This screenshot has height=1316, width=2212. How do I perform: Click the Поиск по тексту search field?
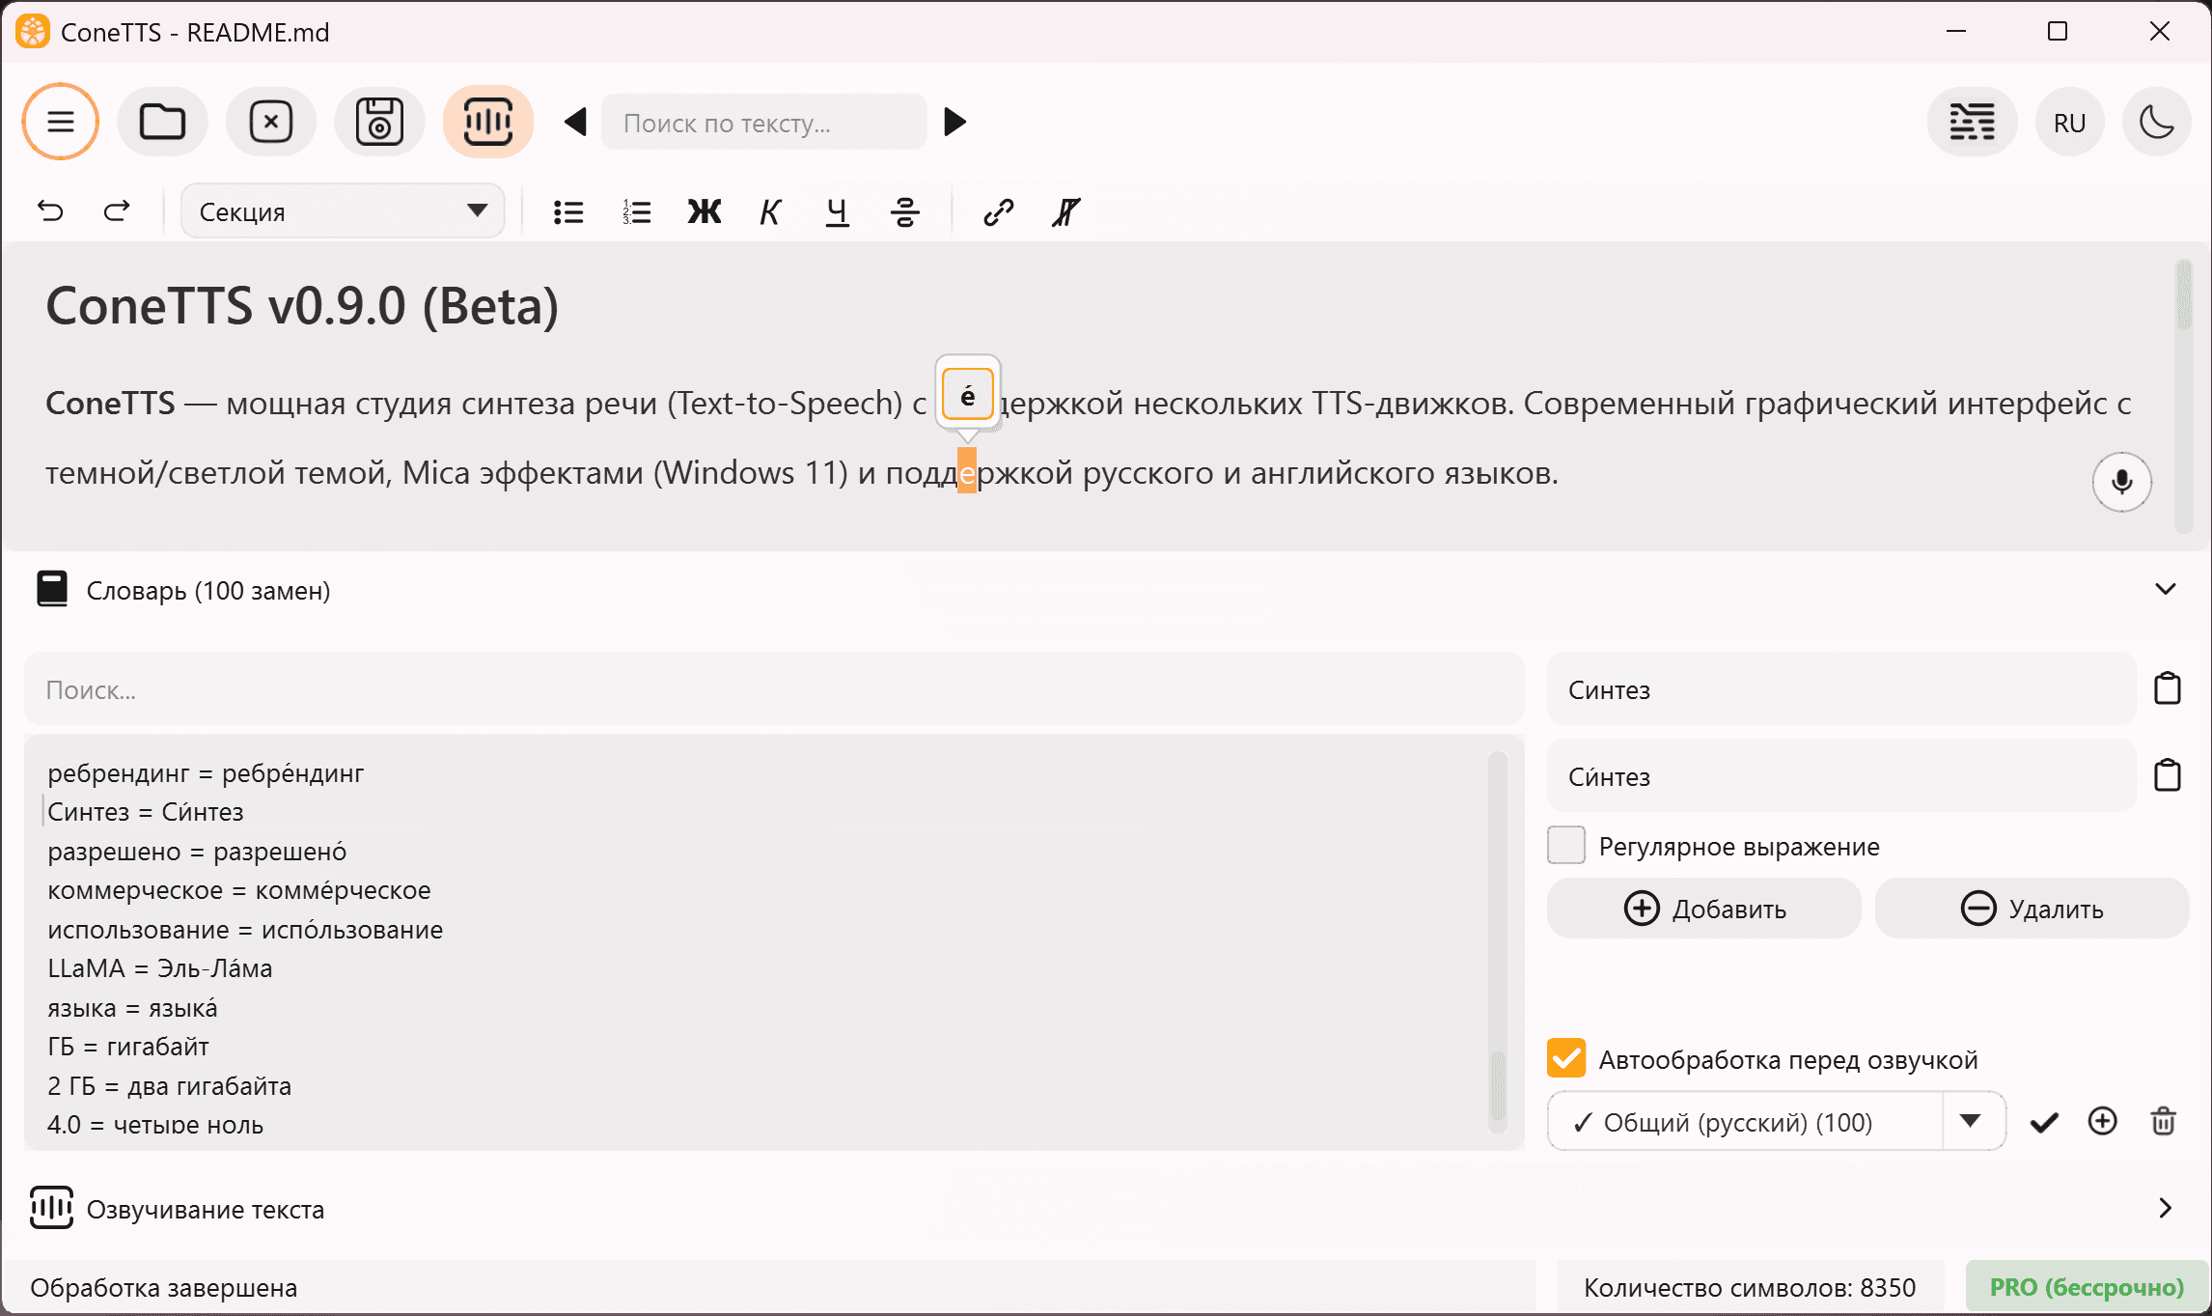(x=762, y=123)
